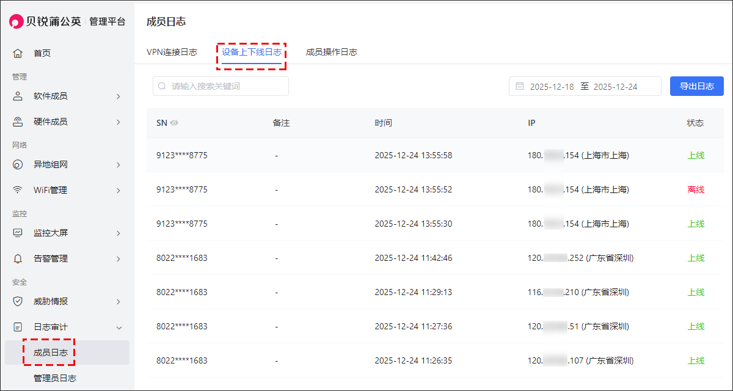Select the 成员日志 sidebar item
The width and height of the screenshot is (733, 391).
[51, 353]
